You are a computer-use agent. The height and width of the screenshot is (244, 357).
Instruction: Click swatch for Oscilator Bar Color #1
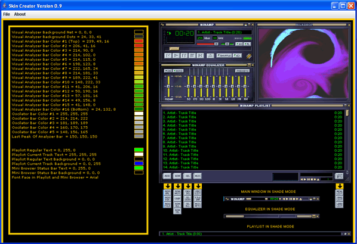(139, 114)
